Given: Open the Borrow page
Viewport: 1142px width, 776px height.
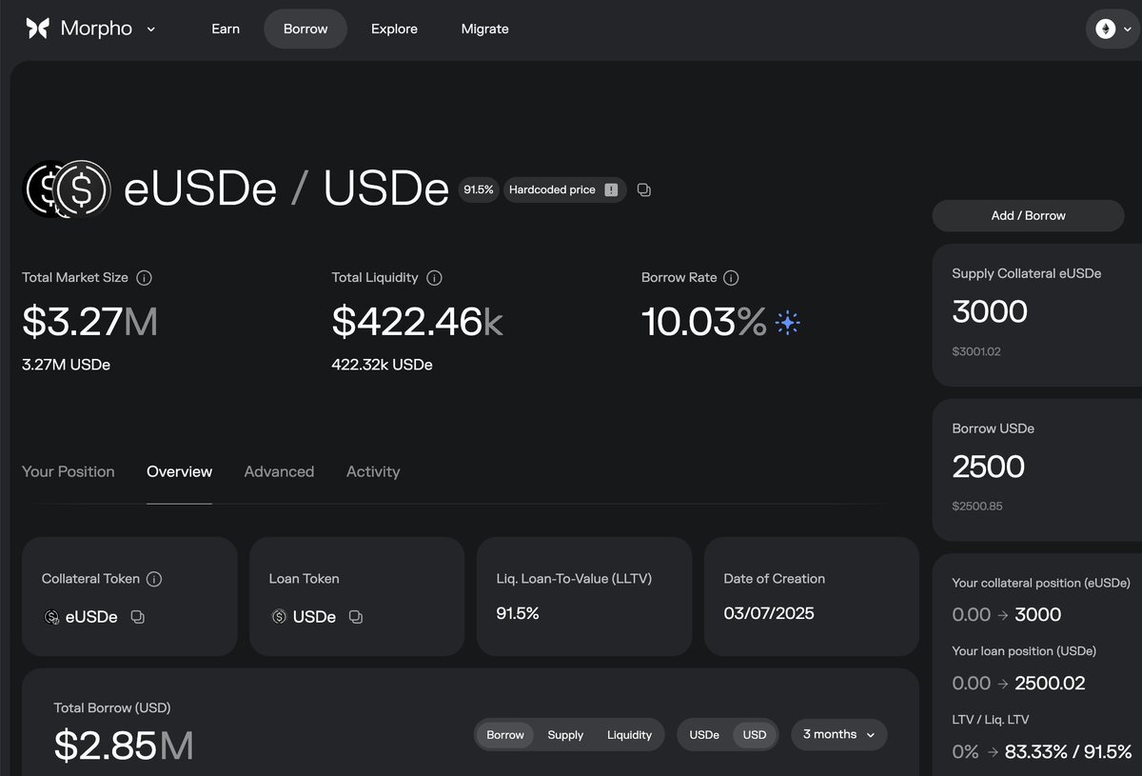Looking at the screenshot, I should [305, 29].
